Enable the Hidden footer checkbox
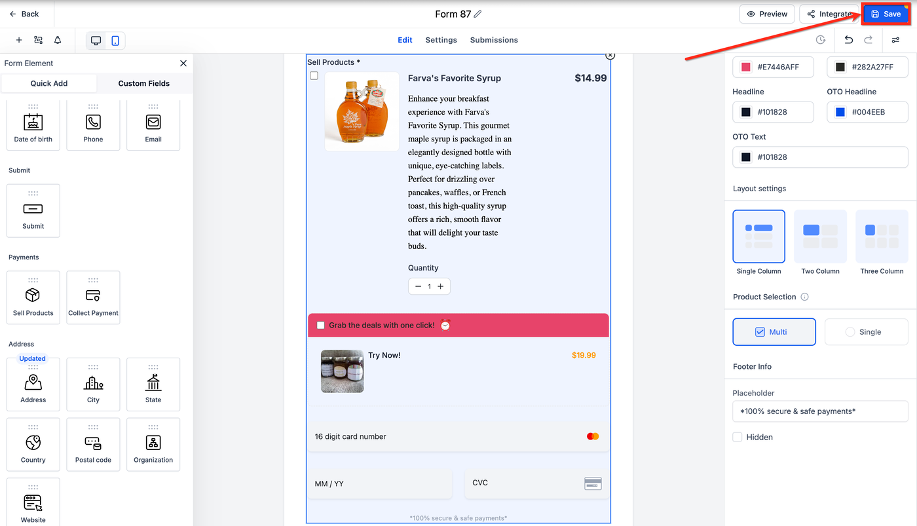 click(x=738, y=437)
